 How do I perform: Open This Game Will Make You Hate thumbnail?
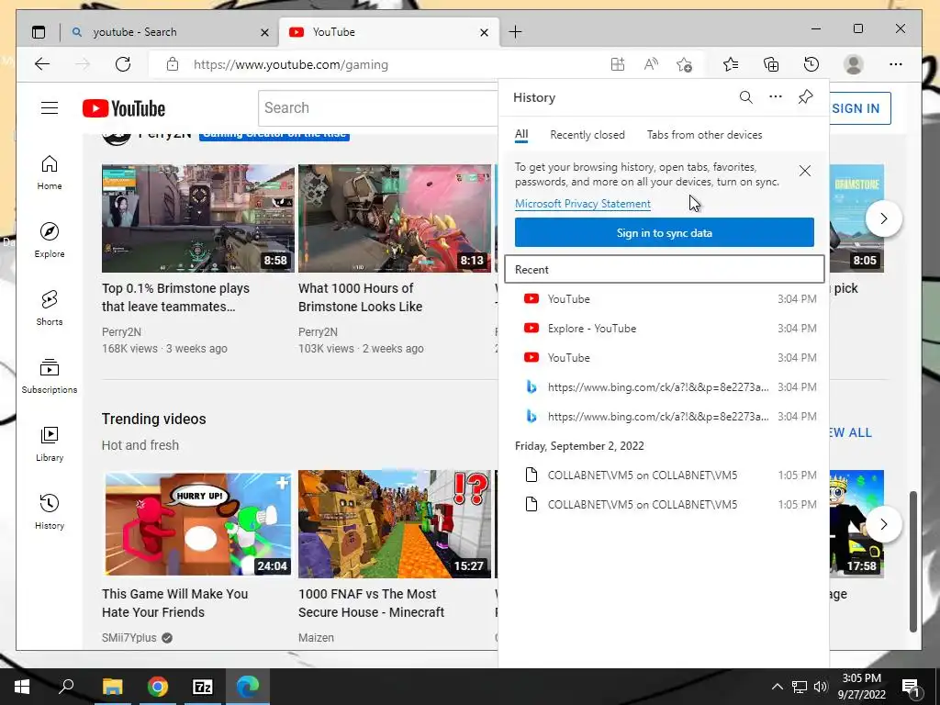tap(198, 524)
